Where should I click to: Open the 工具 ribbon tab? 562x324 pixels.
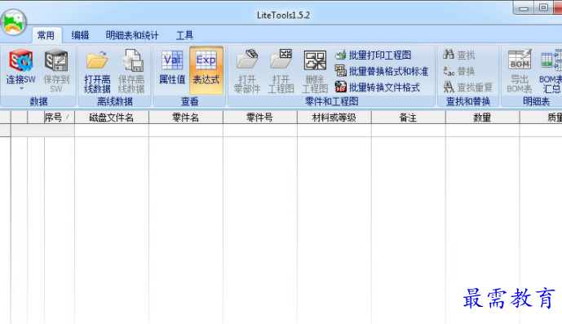click(185, 35)
